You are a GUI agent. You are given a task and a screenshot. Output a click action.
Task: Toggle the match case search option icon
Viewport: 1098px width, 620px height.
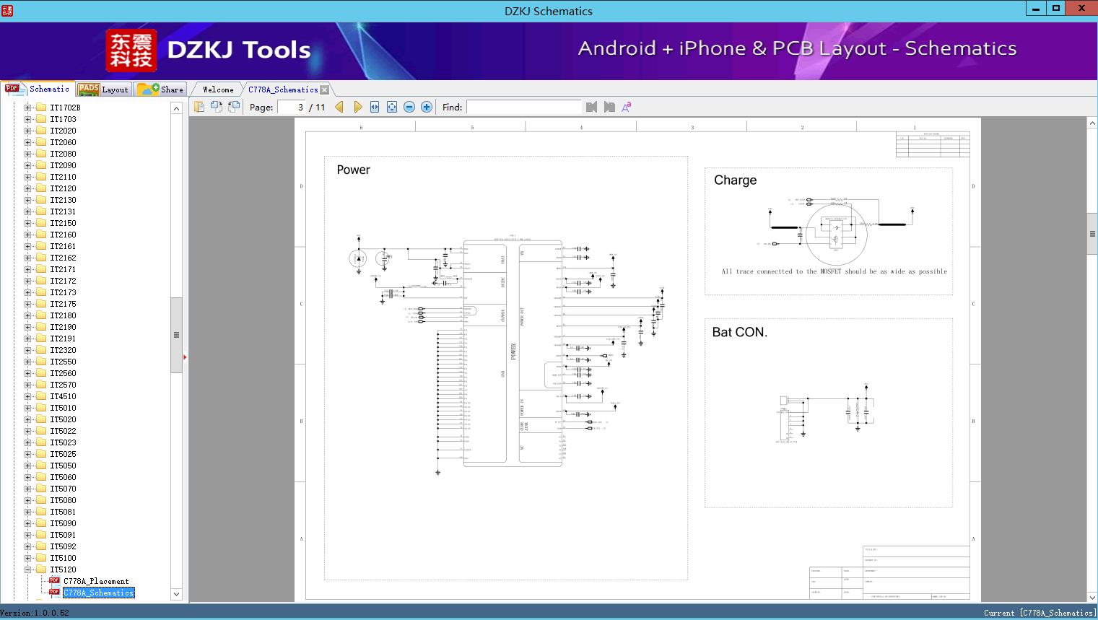(627, 107)
